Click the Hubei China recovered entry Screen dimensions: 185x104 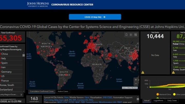tap(178, 43)
